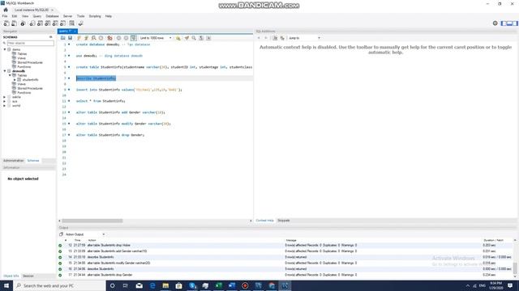Viewport: 519px width, 291px height.
Task: Click line 11 select from Studentinfo statement
Action: coord(101,101)
